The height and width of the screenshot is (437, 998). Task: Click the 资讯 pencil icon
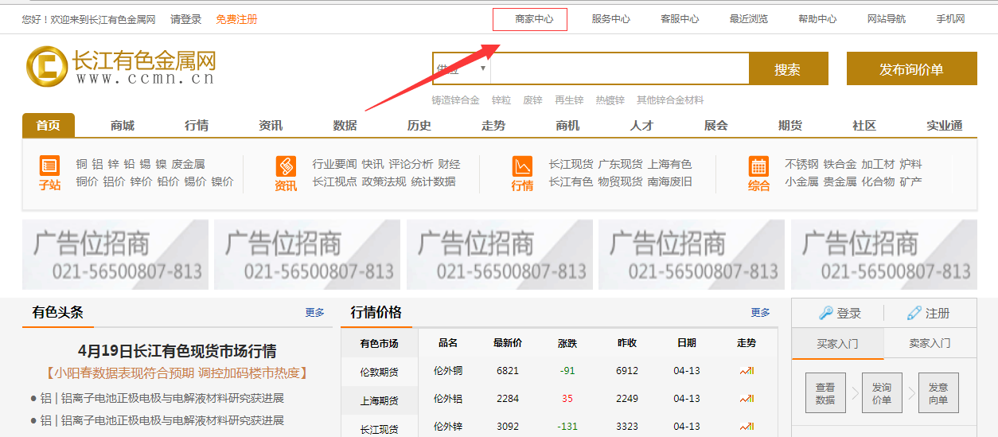point(286,166)
